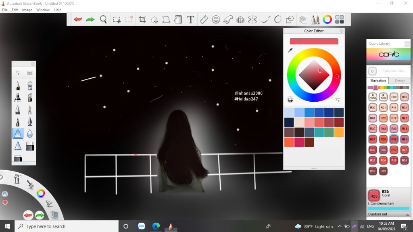The image size is (413, 232).
Task: Switch to the Illustration tab
Action: coord(378,81)
